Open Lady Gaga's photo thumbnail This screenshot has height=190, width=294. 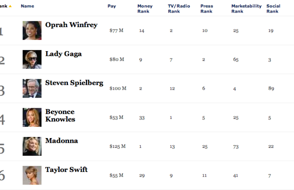tap(32, 59)
